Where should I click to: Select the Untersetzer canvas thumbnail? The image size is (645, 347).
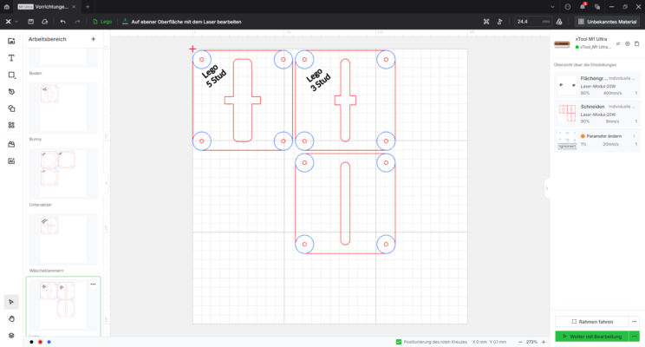pos(63,173)
